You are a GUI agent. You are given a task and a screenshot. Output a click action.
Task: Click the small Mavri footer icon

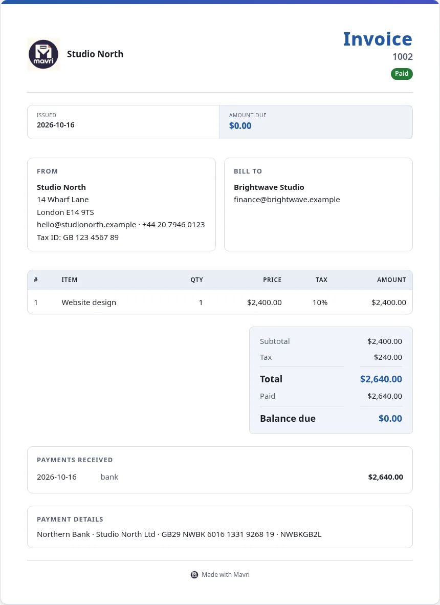coord(194,574)
